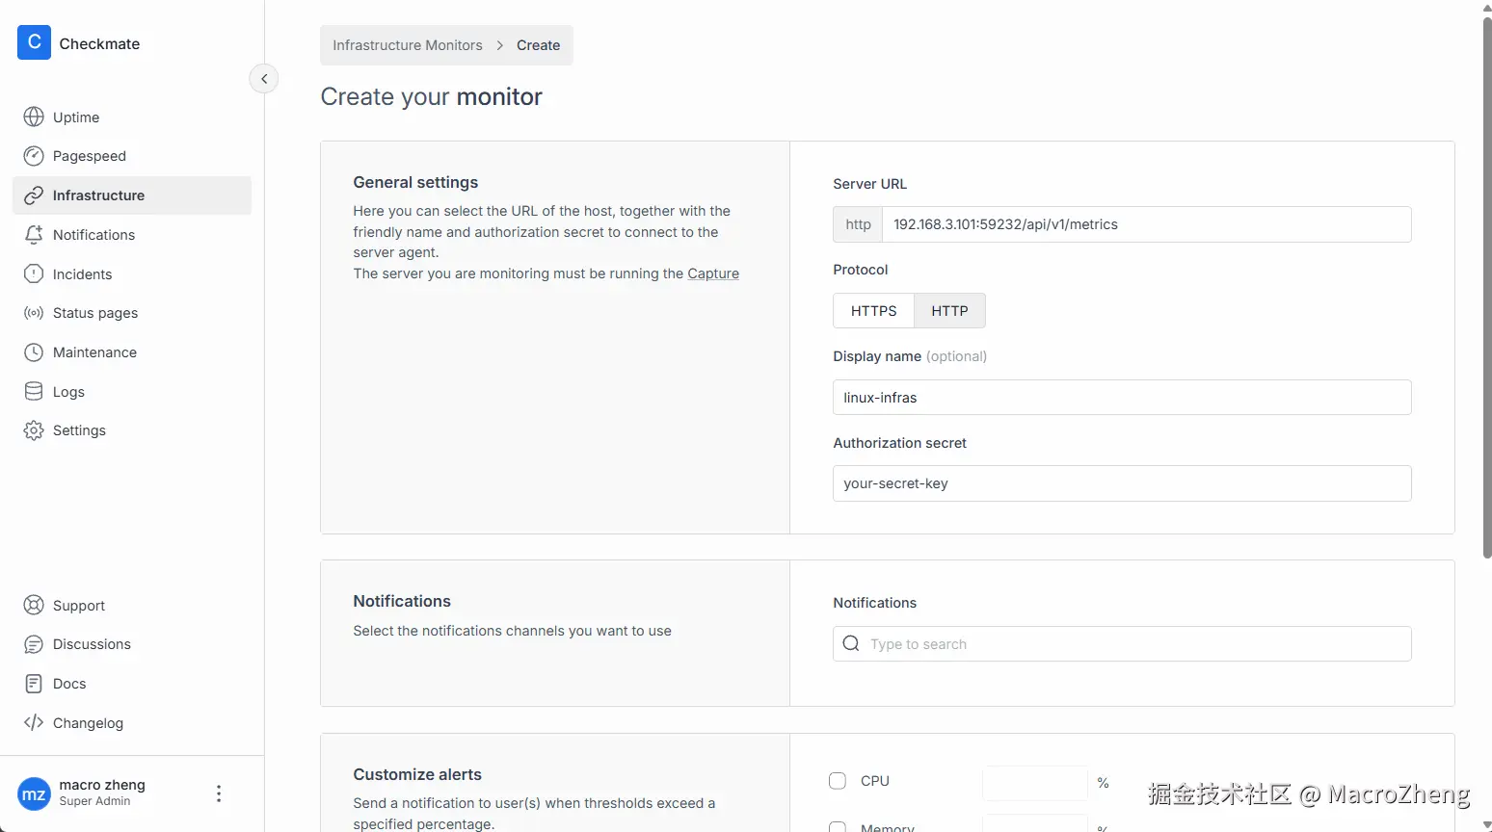Click the Changelog code icon
1492x832 pixels.
coord(34,723)
